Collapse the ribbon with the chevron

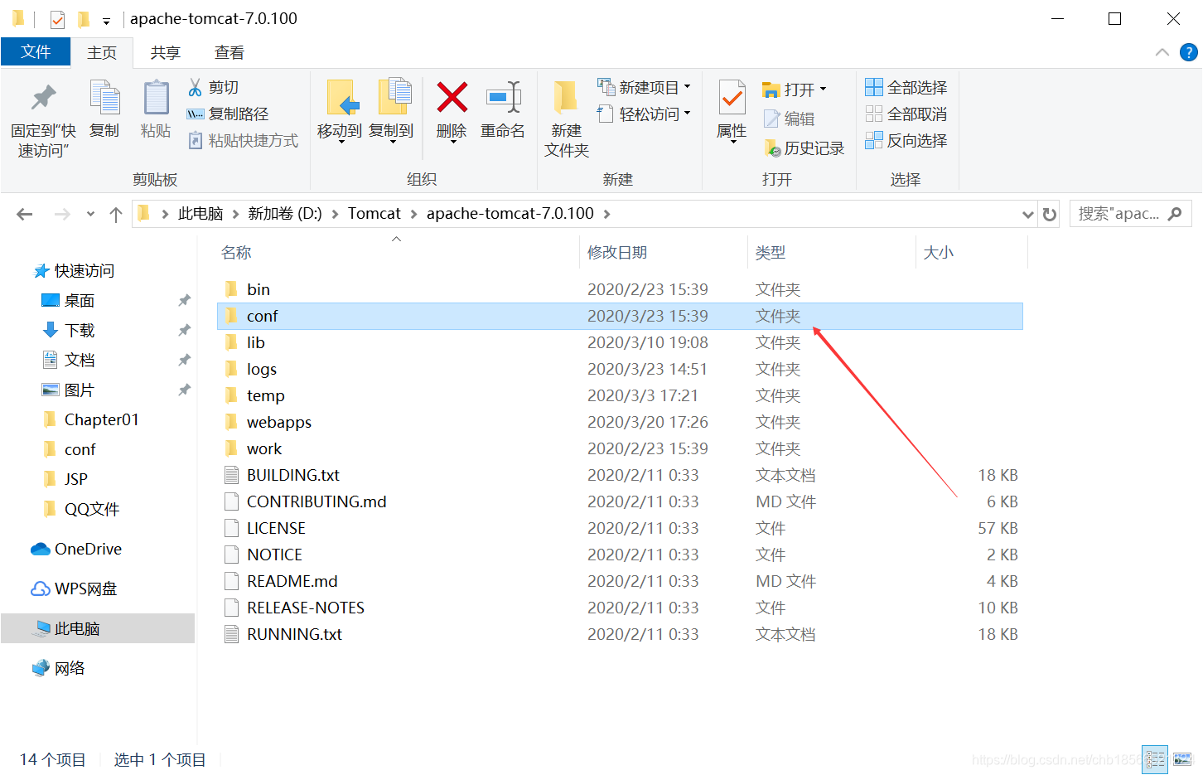1162,52
